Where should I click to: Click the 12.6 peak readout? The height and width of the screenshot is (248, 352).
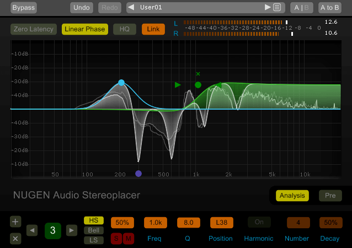click(331, 22)
